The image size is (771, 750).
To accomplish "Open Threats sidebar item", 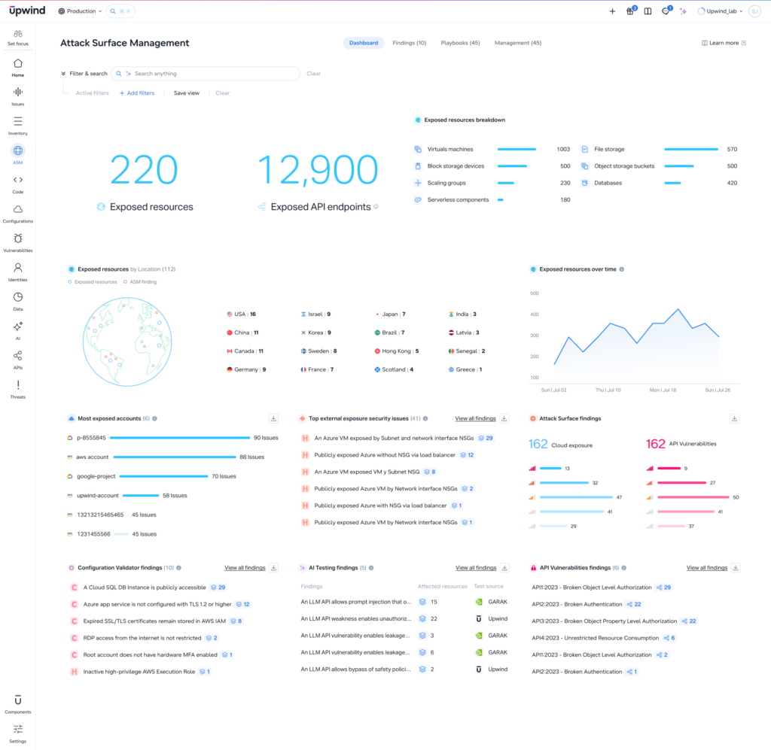I will 18,390.
